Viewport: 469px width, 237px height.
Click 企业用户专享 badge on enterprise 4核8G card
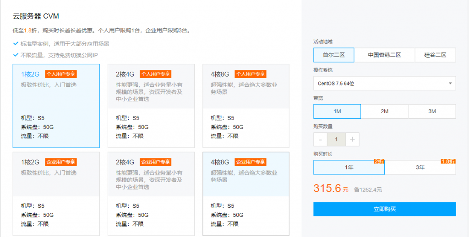[x=251, y=162]
